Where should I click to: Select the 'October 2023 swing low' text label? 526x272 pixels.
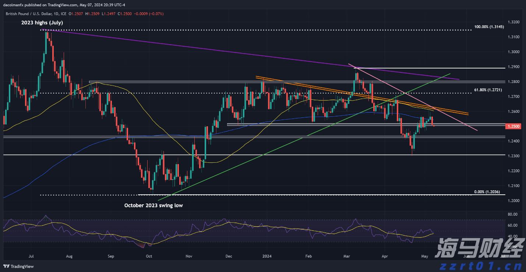(153, 205)
